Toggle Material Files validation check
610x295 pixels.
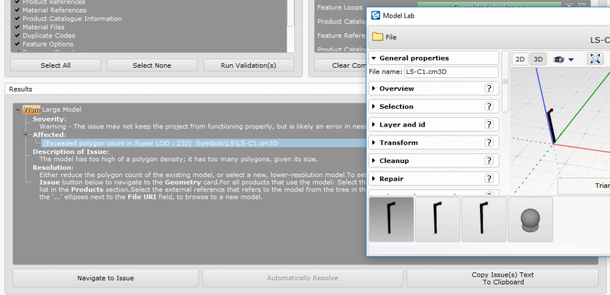[17, 27]
